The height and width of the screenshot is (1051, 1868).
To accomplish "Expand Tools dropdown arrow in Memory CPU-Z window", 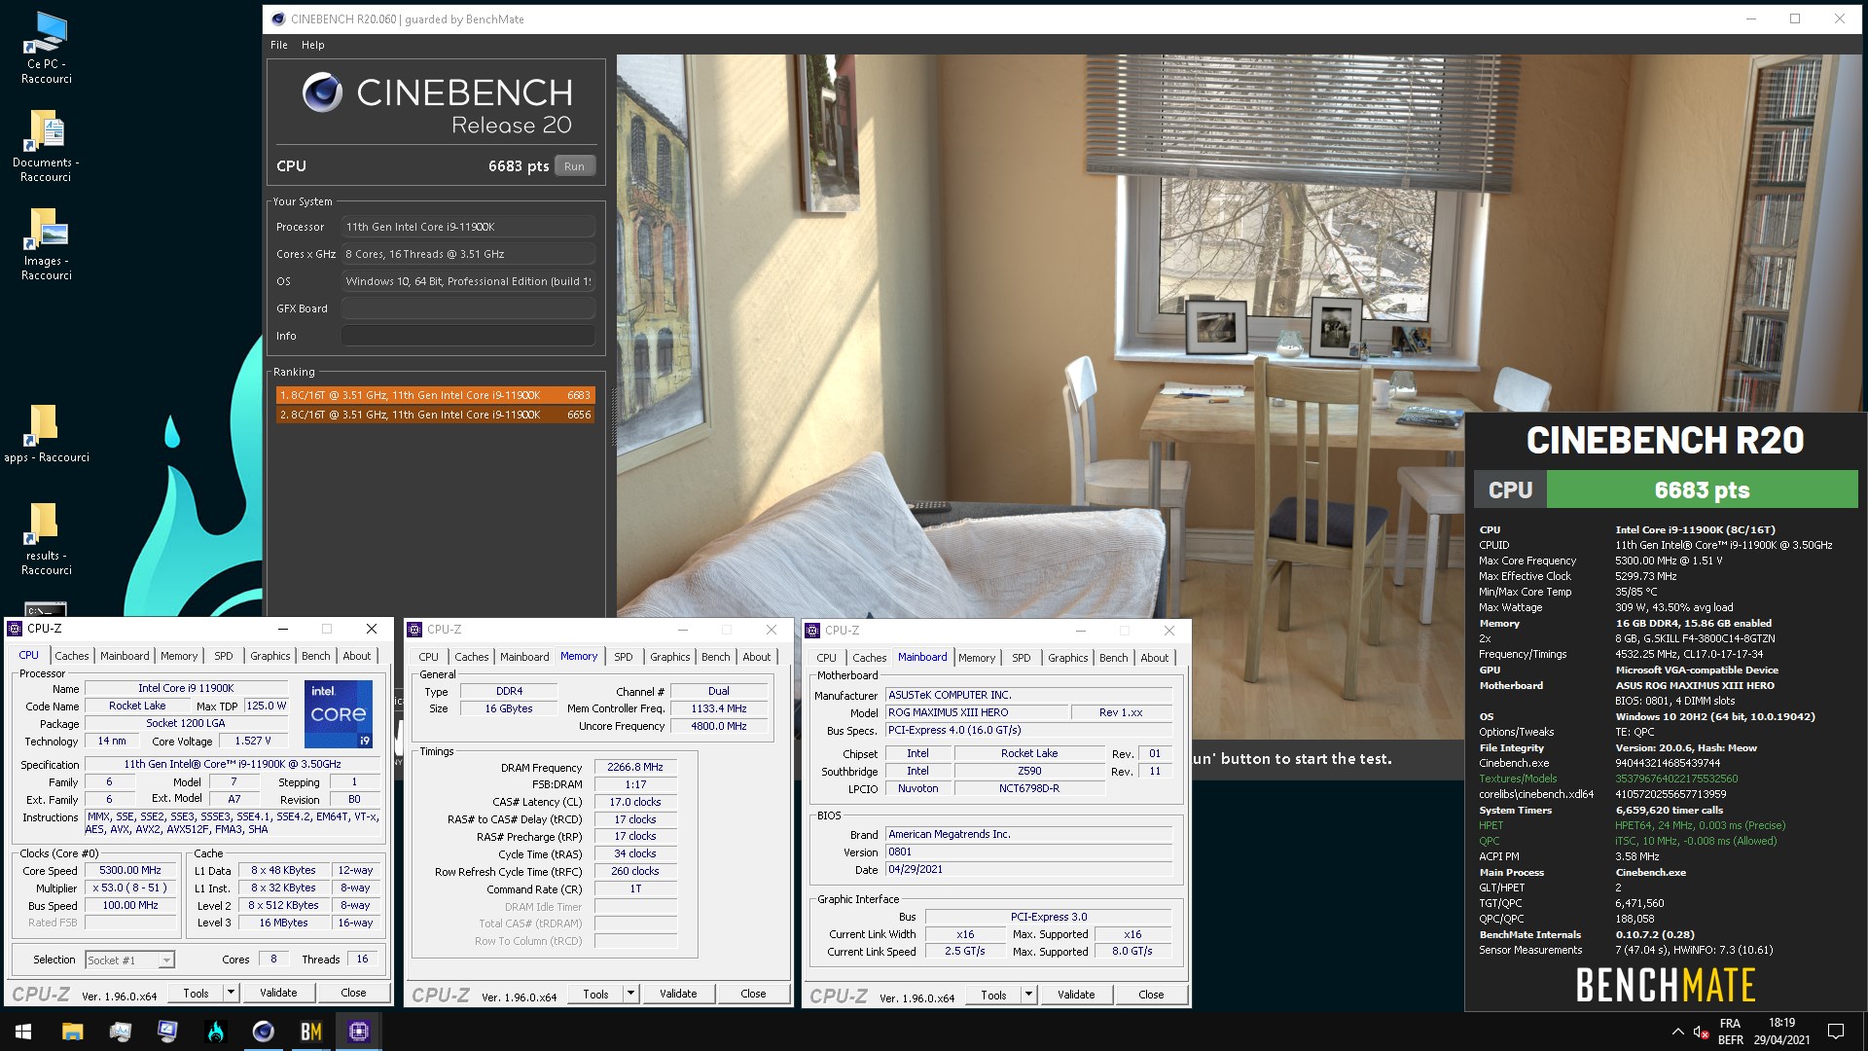I will (x=630, y=994).
